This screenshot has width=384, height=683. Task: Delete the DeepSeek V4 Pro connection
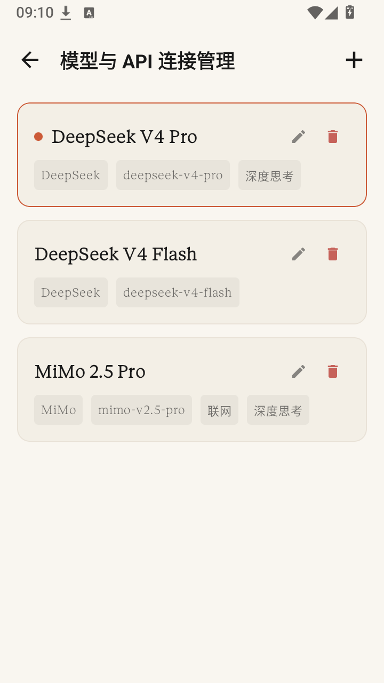333,137
